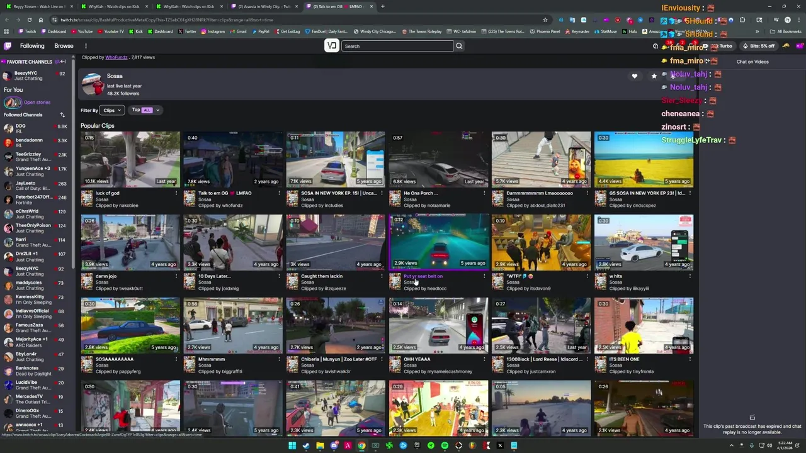Reload the browser page
806x453 pixels.
point(29,20)
